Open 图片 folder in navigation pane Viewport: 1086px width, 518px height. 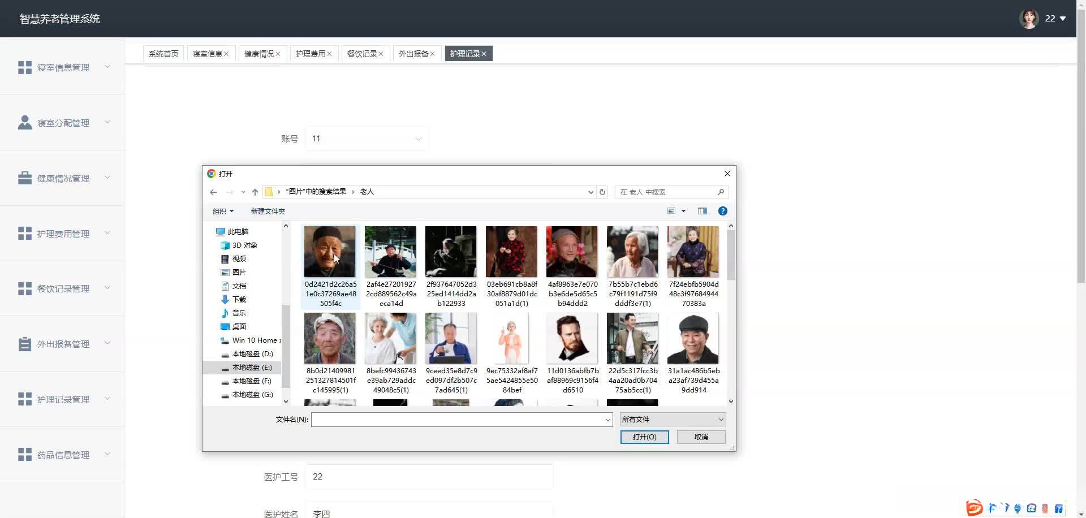tap(239, 273)
